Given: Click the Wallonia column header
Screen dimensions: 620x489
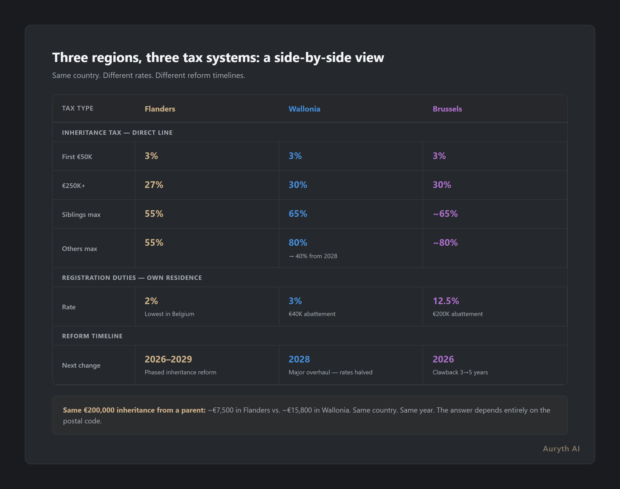Looking at the screenshot, I should (304, 109).
